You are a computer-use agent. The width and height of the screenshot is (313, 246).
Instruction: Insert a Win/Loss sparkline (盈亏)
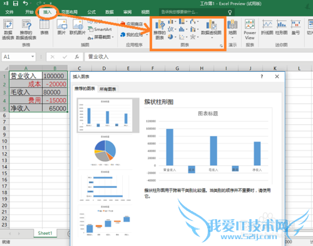[x=295, y=27]
